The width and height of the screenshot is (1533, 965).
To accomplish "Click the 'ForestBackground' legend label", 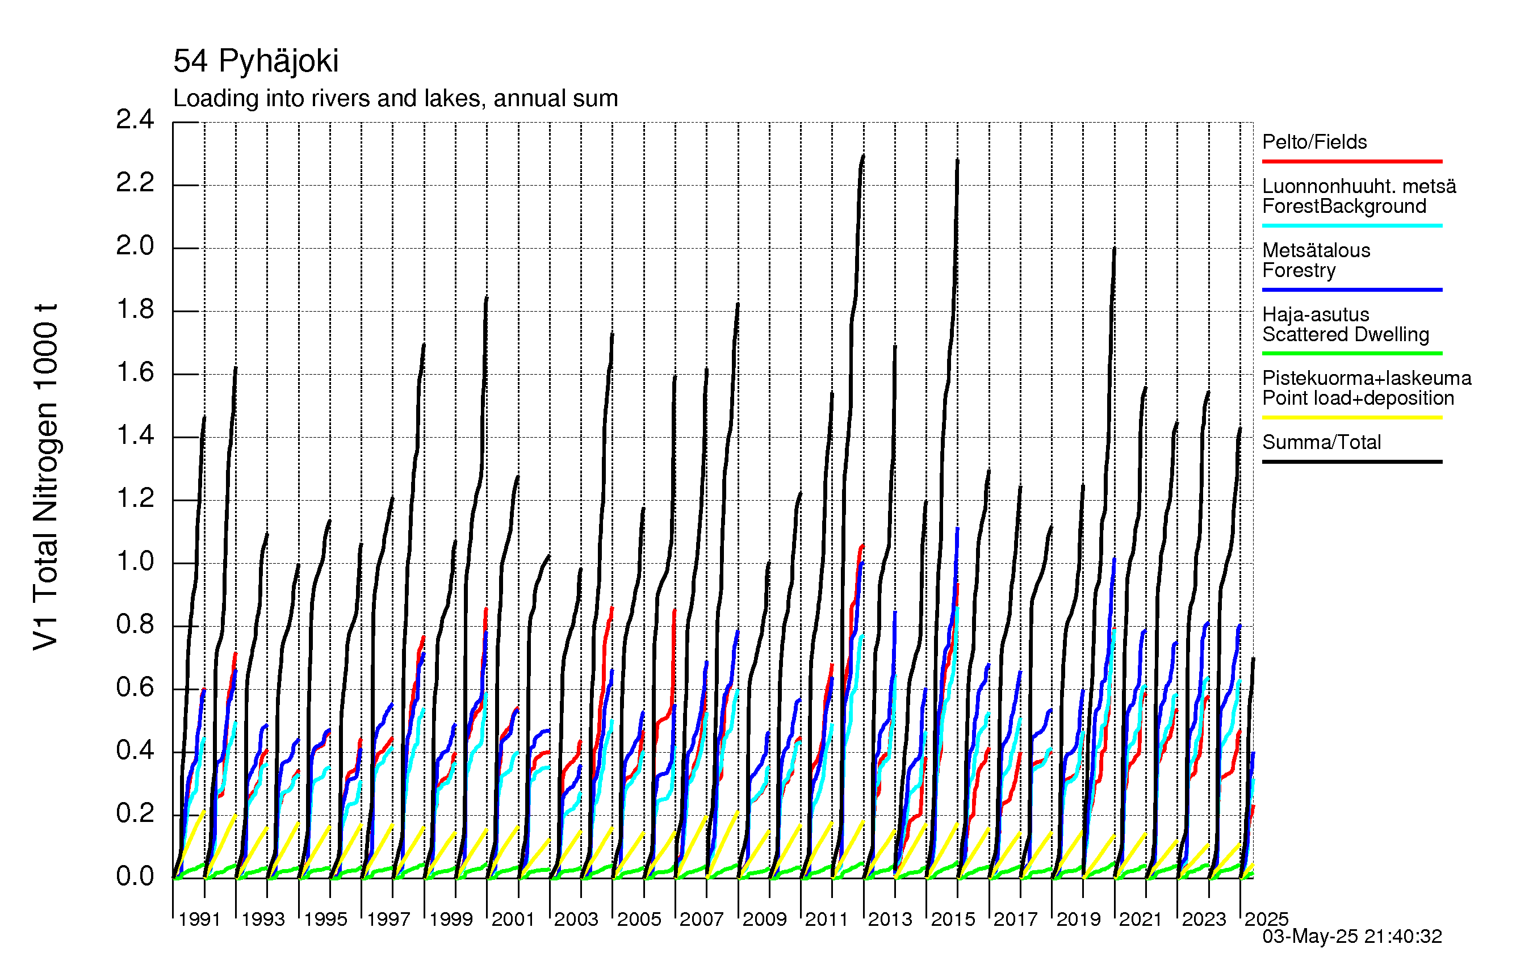I will pos(1344,206).
